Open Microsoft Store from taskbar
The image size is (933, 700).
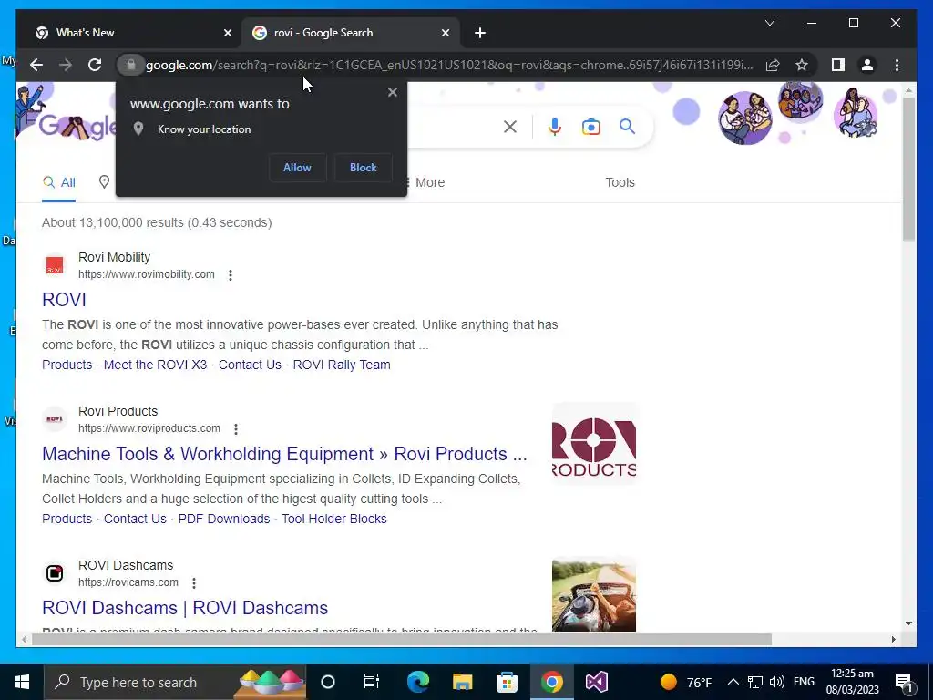click(x=507, y=682)
